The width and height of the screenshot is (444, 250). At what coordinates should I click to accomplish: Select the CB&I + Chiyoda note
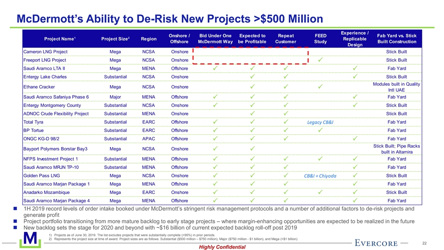(x=321, y=176)
